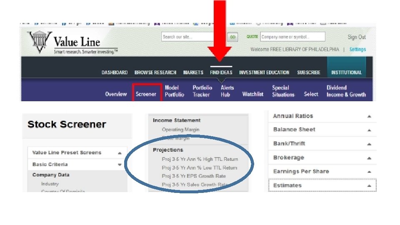Viewport: 400px width, 225px height.
Task: Open the Screener submenu item
Action: pyautogui.click(x=146, y=94)
